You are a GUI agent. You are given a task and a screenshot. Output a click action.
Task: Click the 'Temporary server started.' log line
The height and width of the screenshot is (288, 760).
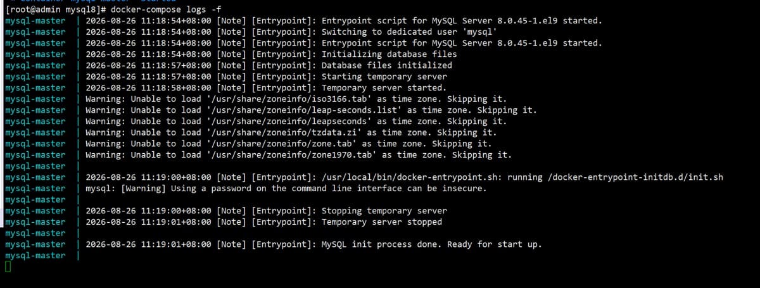(384, 88)
